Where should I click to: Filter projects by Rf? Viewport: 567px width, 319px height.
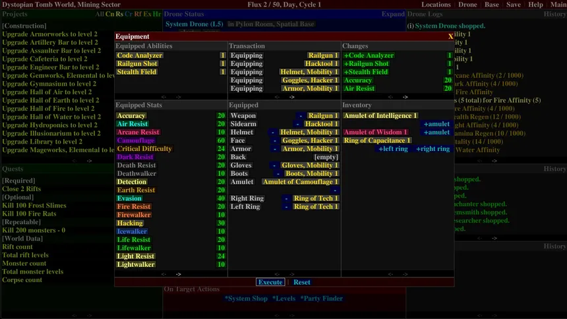point(138,14)
